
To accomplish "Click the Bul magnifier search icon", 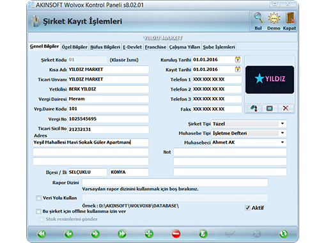I will pos(258,18).
